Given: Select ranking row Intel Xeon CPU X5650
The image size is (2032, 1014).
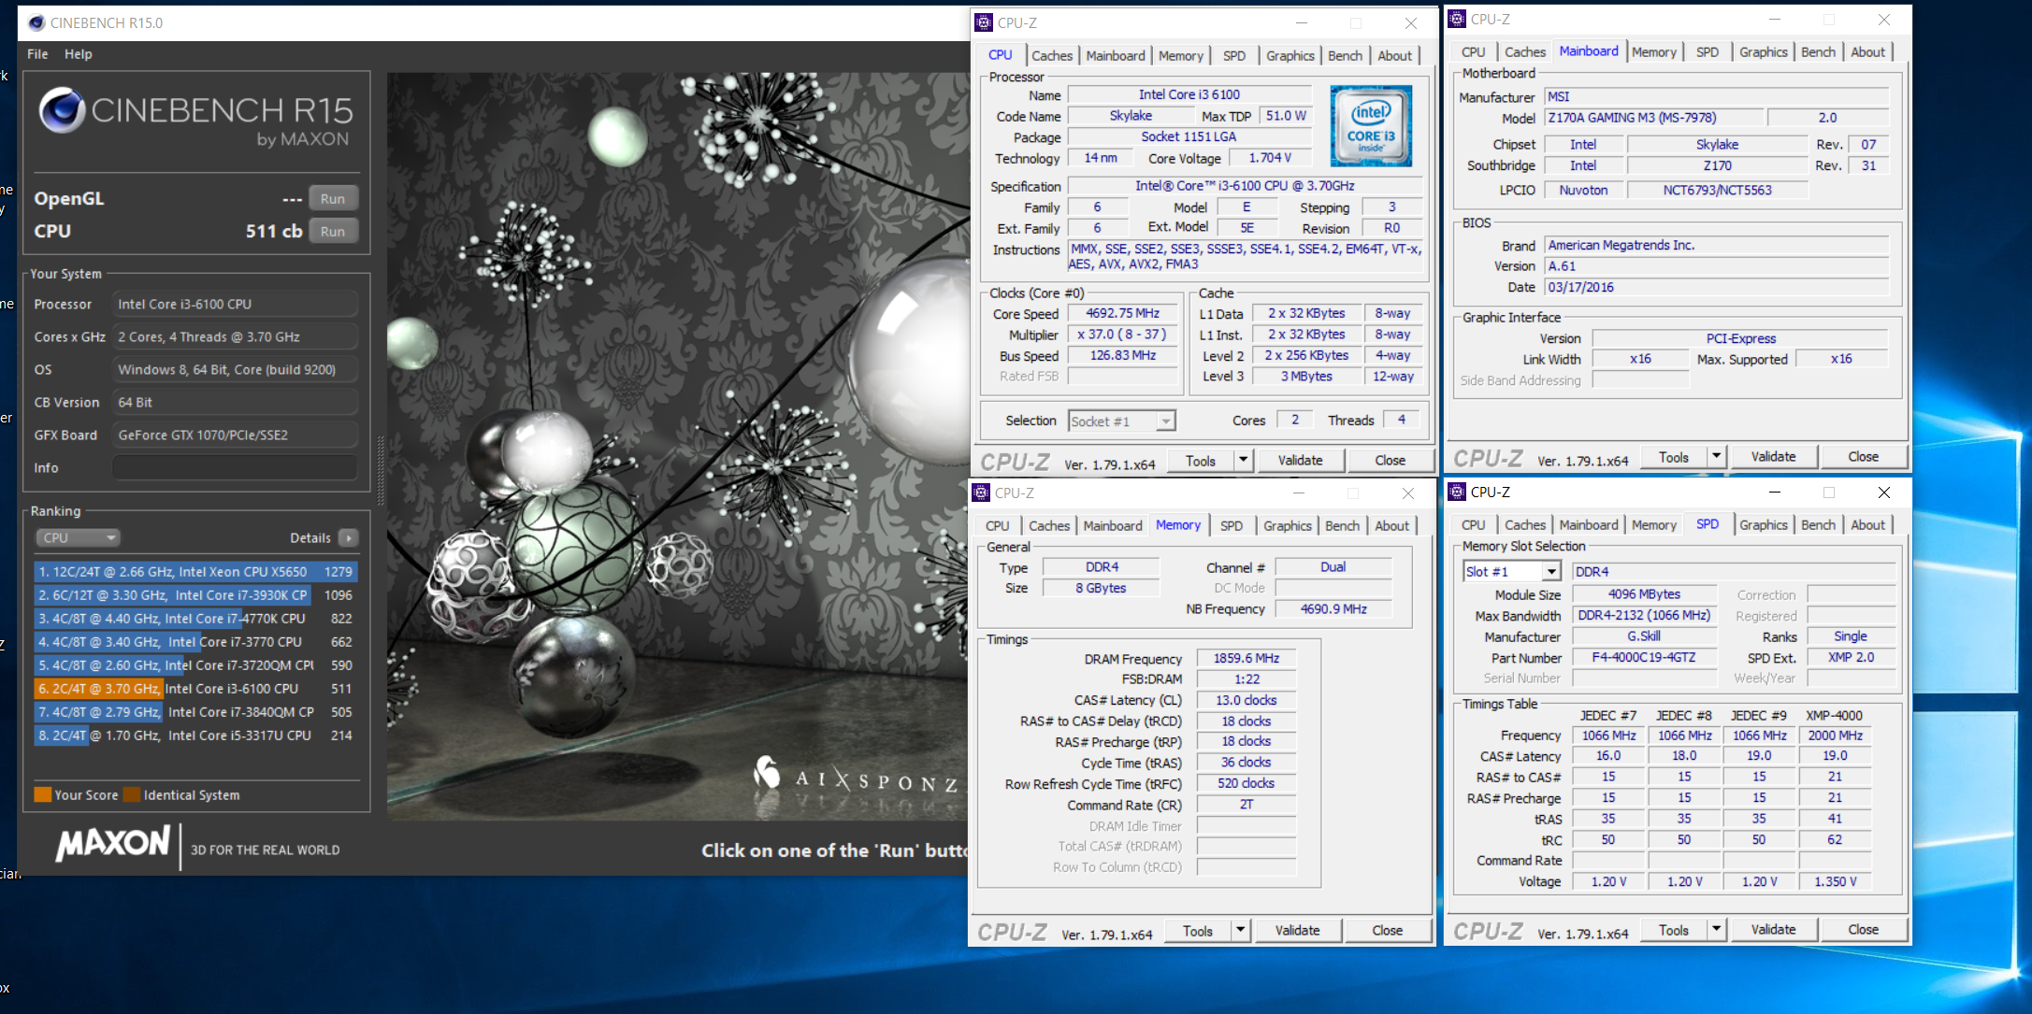Looking at the screenshot, I should (195, 571).
